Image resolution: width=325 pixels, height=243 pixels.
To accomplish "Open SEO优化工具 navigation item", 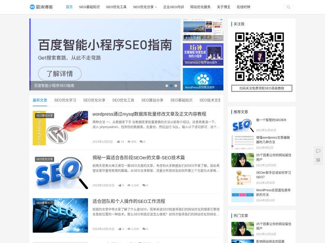I will coord(116,7).
